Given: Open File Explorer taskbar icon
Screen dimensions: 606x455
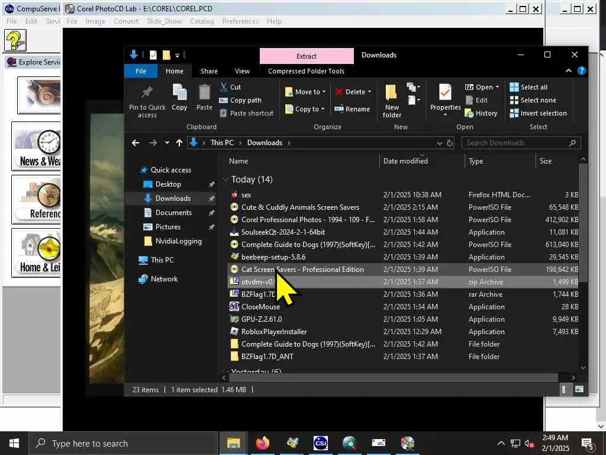Looking at the screenshot, I should click(x=233, y=443).
